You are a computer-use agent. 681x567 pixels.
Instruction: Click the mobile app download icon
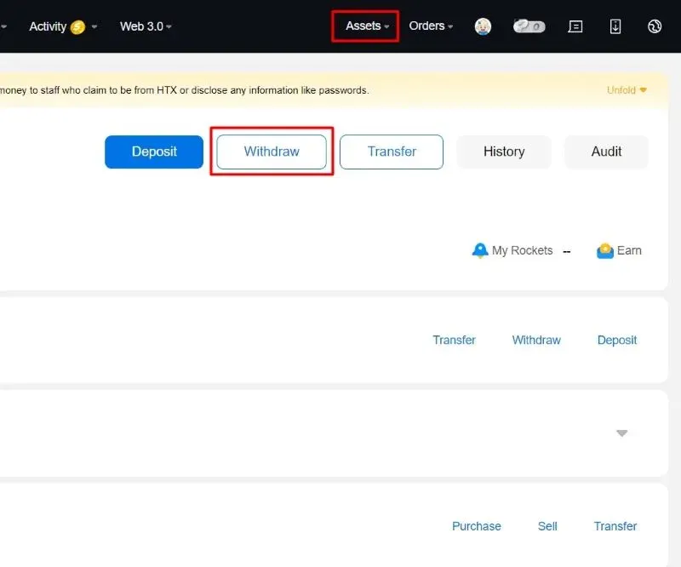(x=615, y=26)
